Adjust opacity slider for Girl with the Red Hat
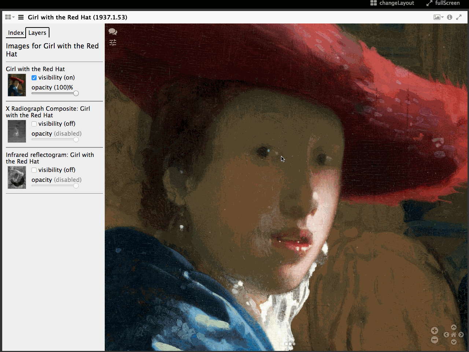 [55, 93]
